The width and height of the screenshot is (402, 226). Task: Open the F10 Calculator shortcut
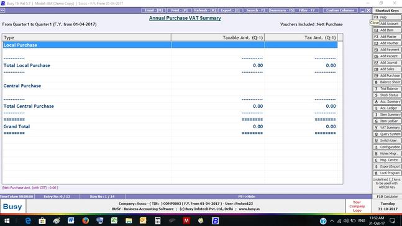point(387,197)
